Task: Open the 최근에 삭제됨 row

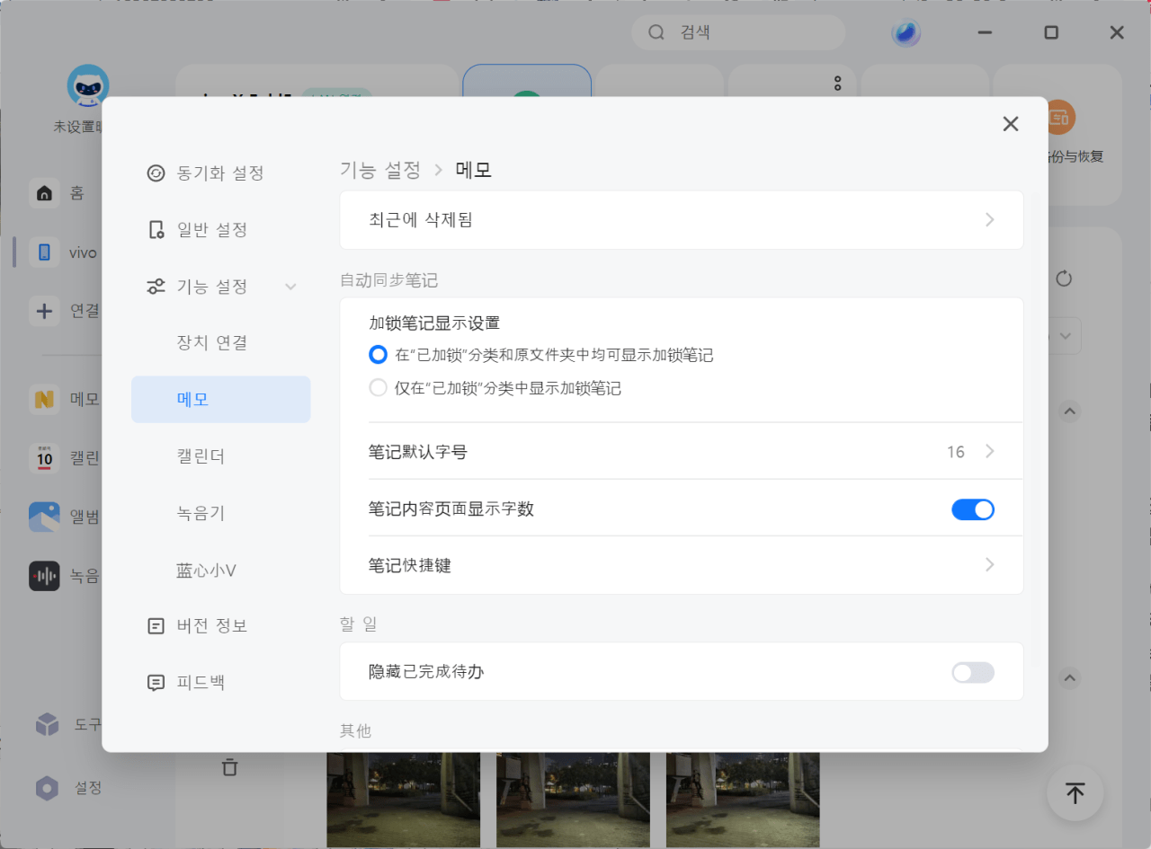Action: point(682,220)
